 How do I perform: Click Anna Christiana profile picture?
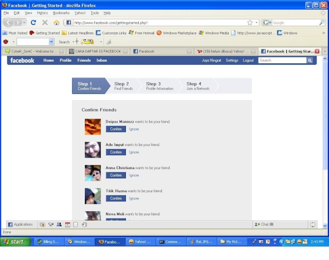[93, 173]
